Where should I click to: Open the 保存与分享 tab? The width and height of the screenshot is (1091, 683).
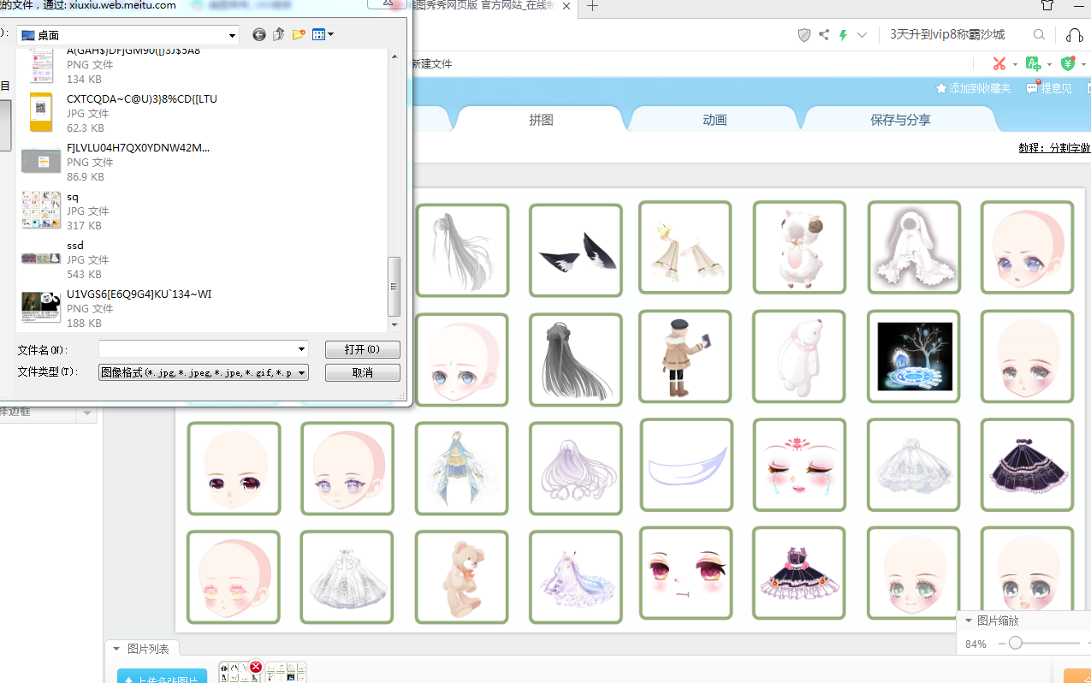900,120
